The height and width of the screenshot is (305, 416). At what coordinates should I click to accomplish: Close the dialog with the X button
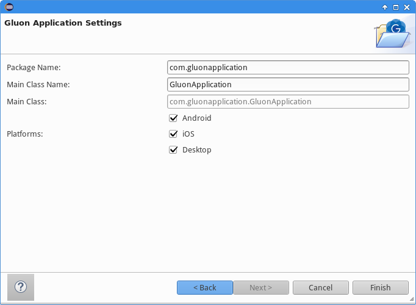tap(407, 7)
